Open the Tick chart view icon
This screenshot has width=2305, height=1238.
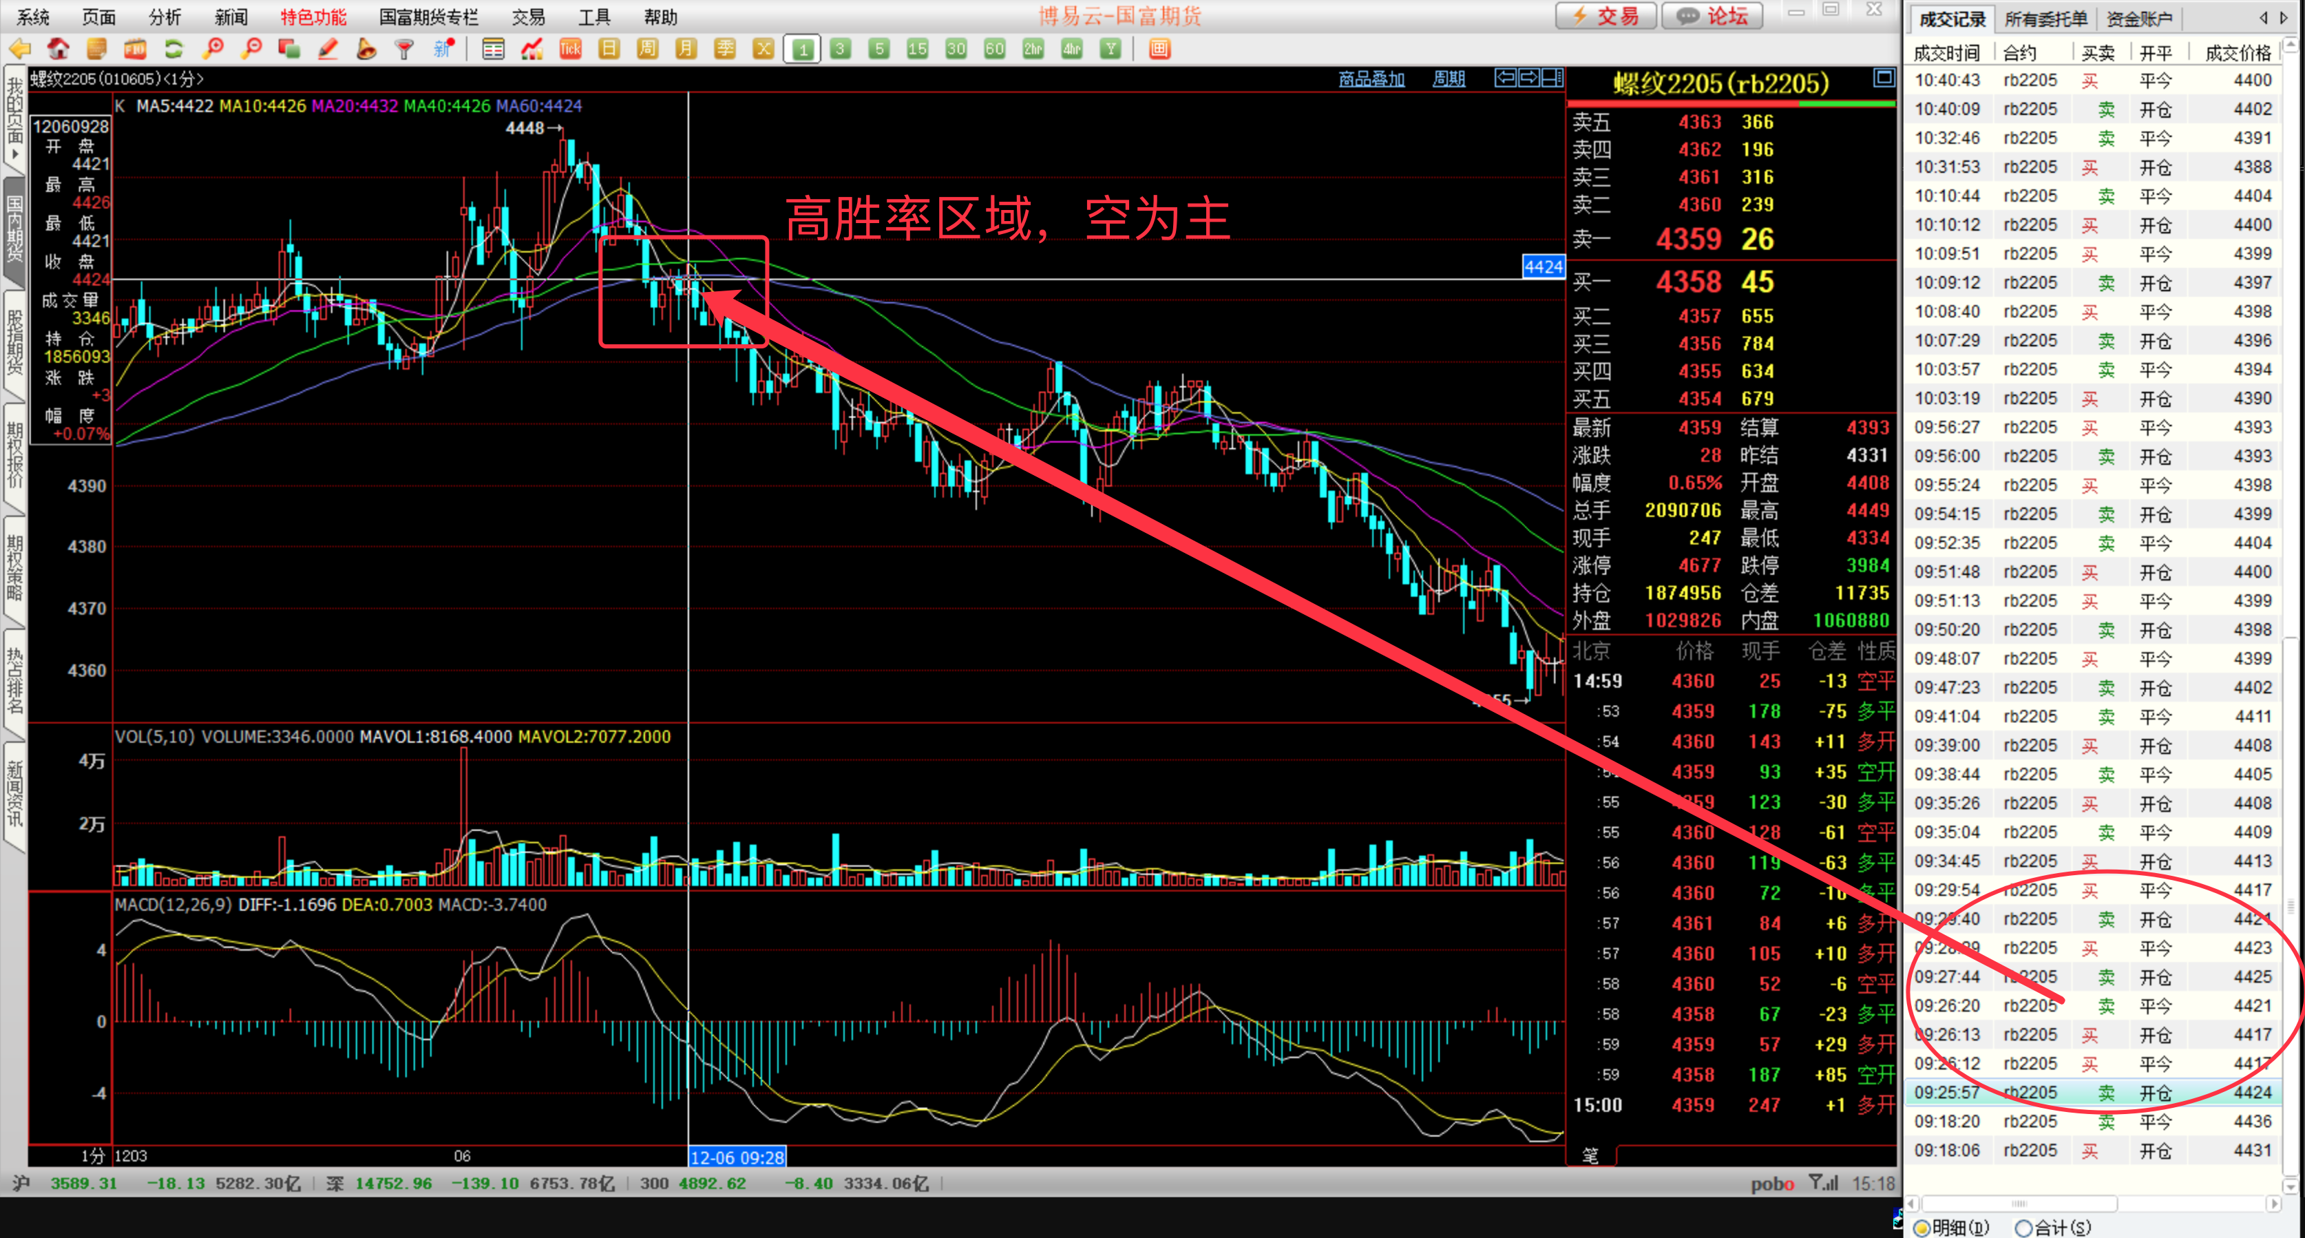[570, 50]
